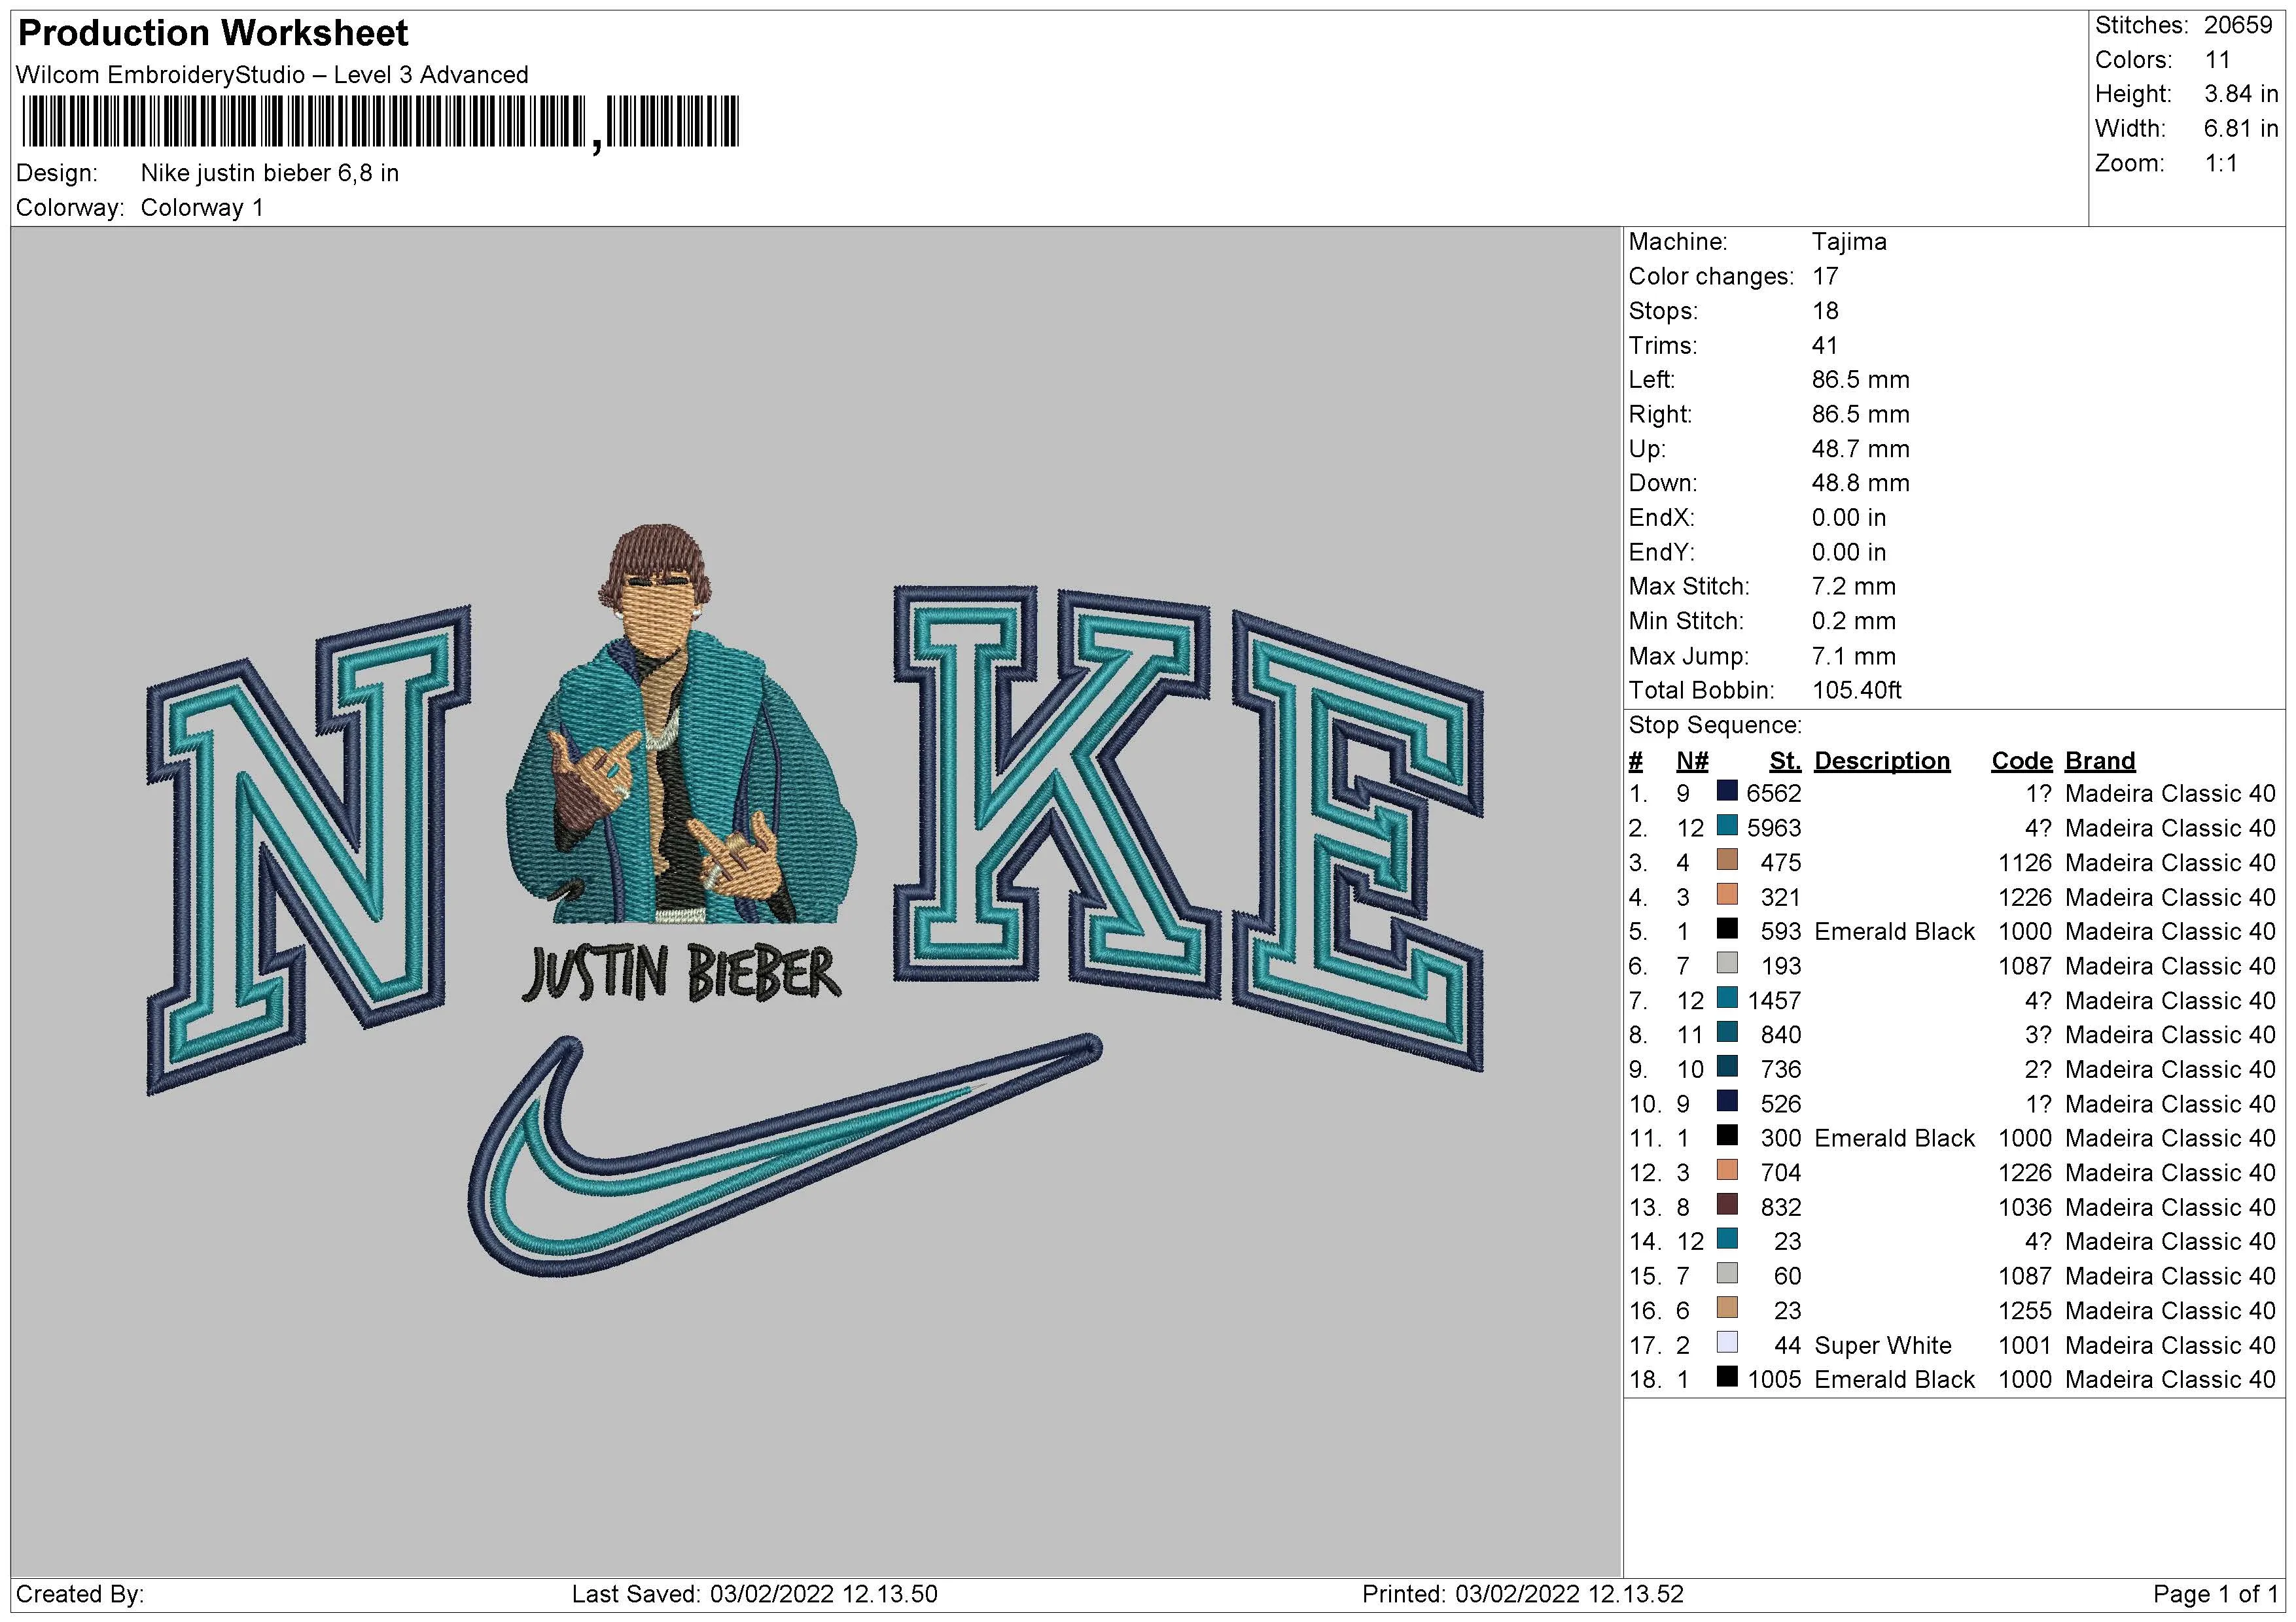The width and height of the screenshot is (2296, 1622).
Task: Click the Total Bobbin value 105.40ft
Action: pos(1857,691)
